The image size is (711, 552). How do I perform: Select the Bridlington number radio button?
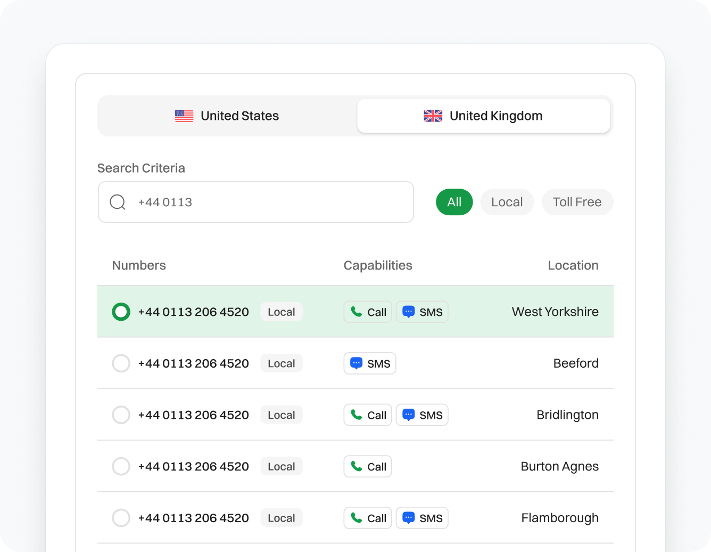121,415
